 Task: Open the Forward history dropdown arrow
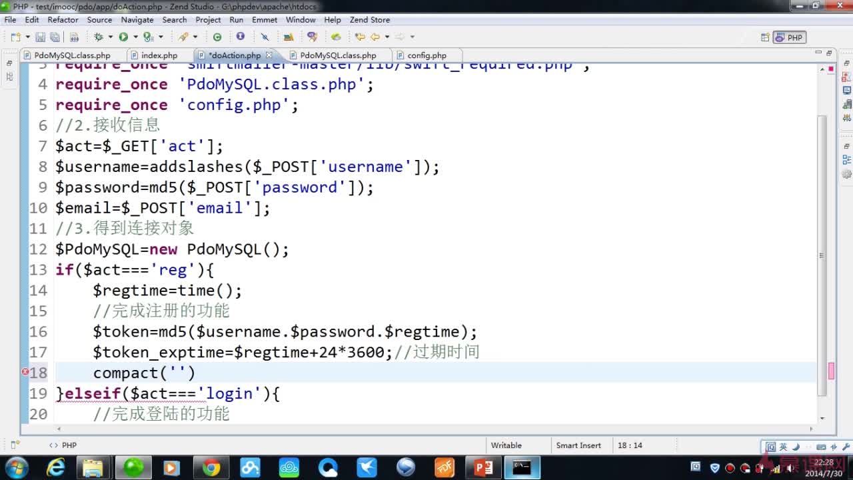413,37
